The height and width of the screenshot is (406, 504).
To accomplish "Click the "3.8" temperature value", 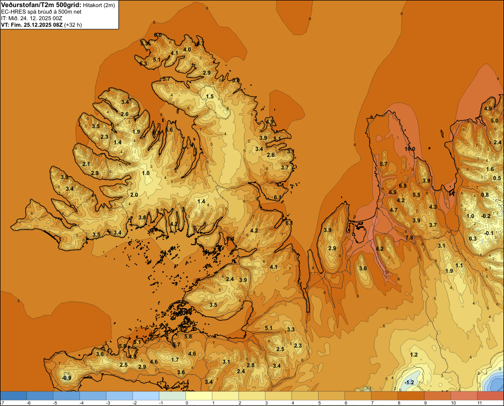I will point(142,217).
